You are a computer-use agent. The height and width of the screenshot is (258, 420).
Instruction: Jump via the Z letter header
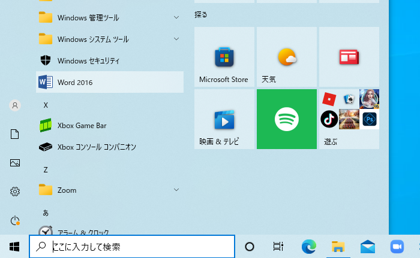point(46,170)
